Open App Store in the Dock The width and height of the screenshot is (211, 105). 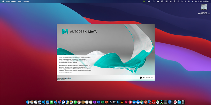[x=134, y=102]
